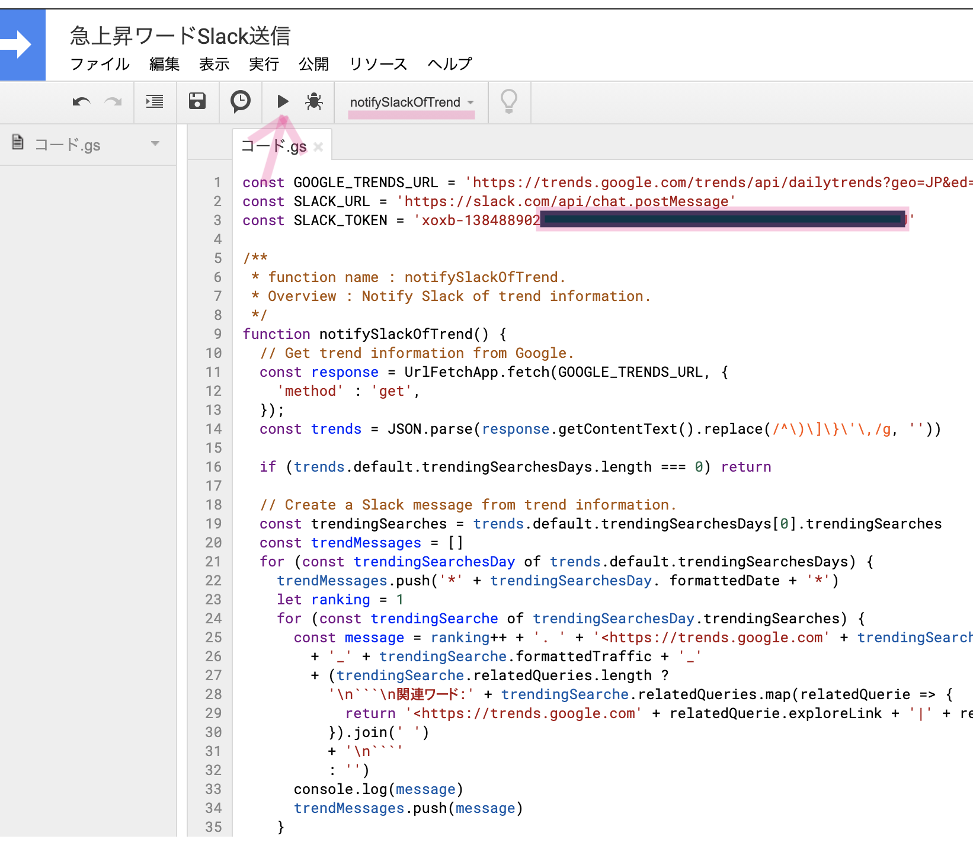Click the document icon beside コード.gs

pyautogui.click(x=18, y=142)
